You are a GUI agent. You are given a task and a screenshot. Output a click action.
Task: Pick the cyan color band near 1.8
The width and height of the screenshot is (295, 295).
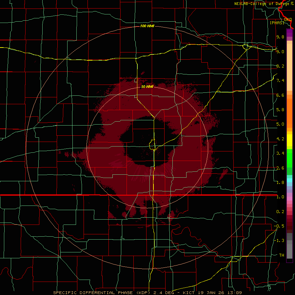(x=289, y=180)
